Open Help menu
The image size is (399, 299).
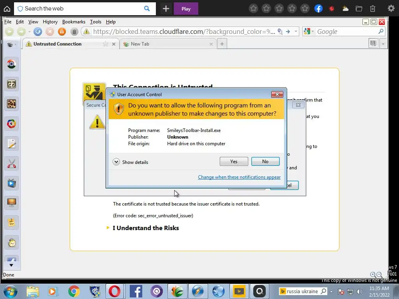[111, 22]
